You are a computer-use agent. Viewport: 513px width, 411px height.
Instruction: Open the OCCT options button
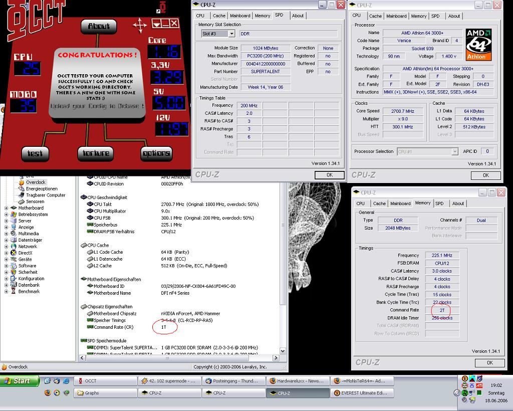point(156,153)
